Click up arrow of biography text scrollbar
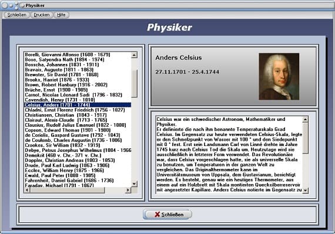 tap(305, 119)
